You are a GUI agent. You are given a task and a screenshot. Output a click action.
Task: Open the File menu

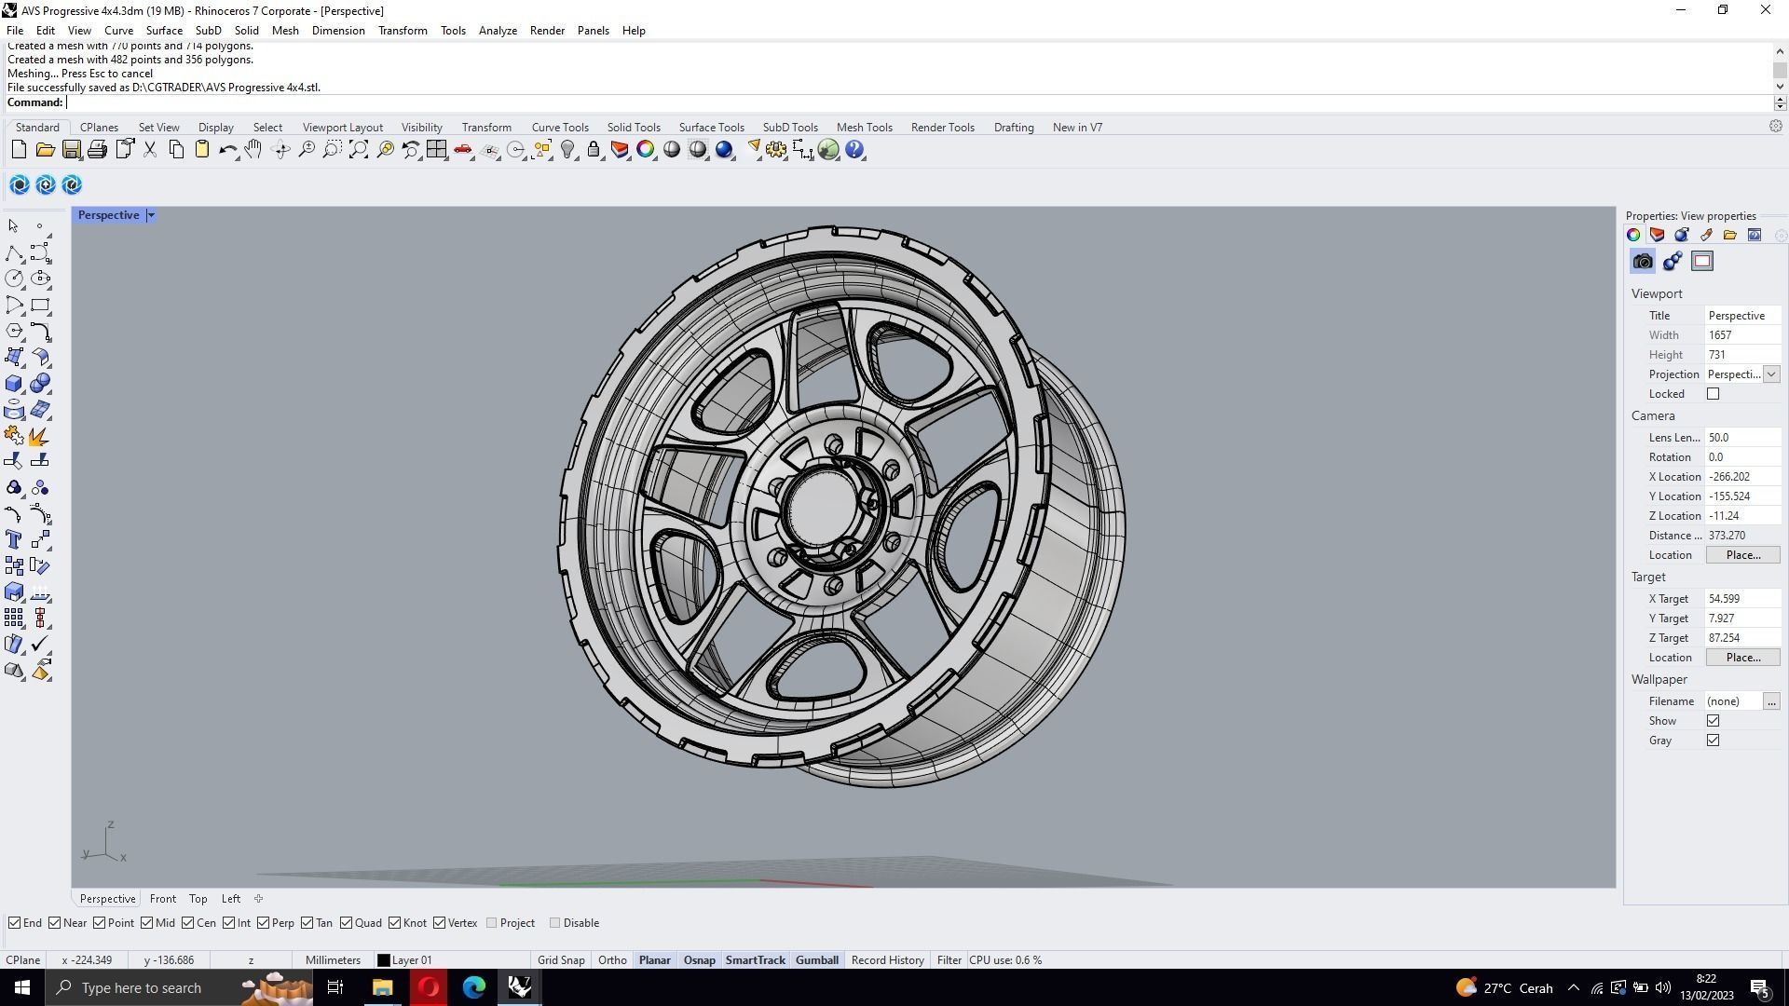point(15,31)
